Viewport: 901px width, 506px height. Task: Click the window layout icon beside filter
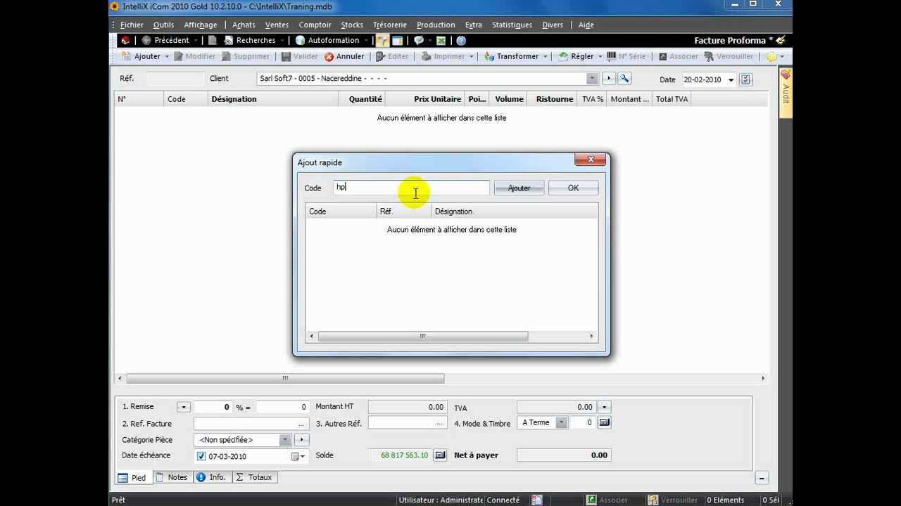coord(397,41)
